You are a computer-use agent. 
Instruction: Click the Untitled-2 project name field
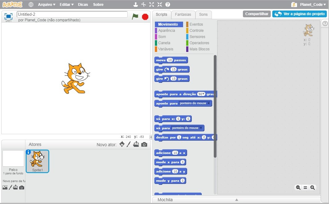click(x=72, y=14)
